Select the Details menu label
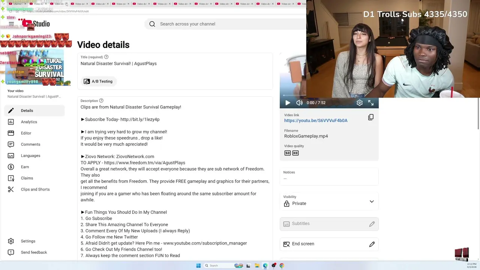The image size is (480, 270). coord(27,111)
